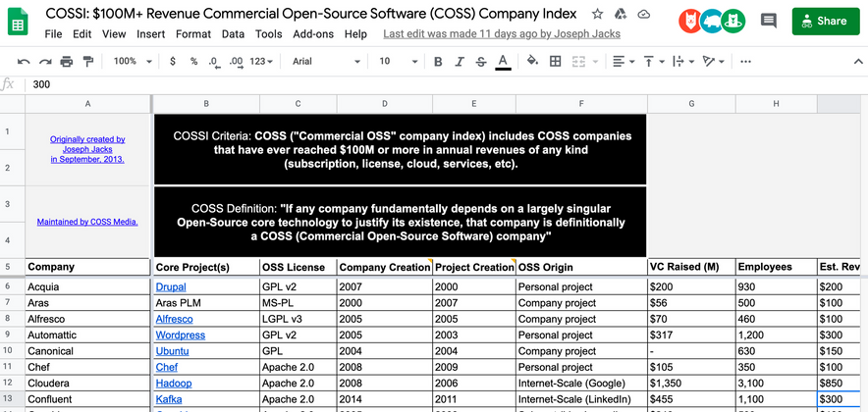
Task: Click the document title text
Action: [310, 14]
